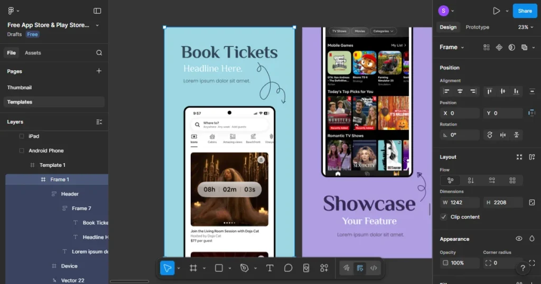Expand Move tool options chevron
The width and height of the screenshot is (541, 284).
[179, 268]
